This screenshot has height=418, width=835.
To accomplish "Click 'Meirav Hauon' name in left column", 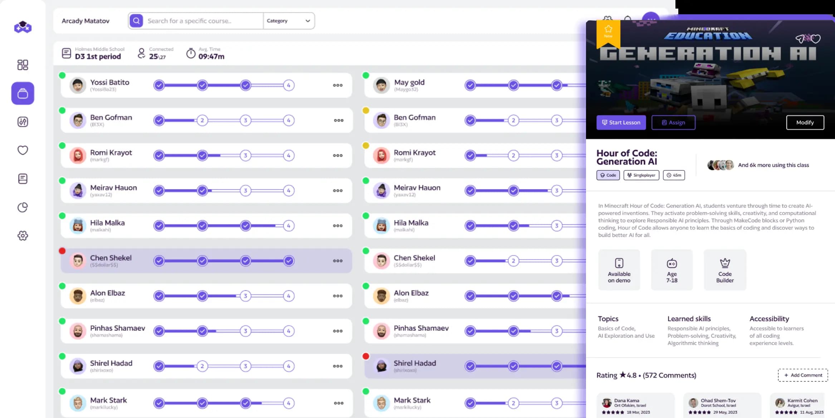I will click(113, 188).
